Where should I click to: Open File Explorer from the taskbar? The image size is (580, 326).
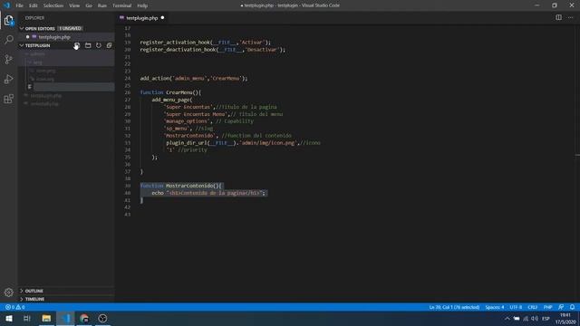[x=46, y=318]
